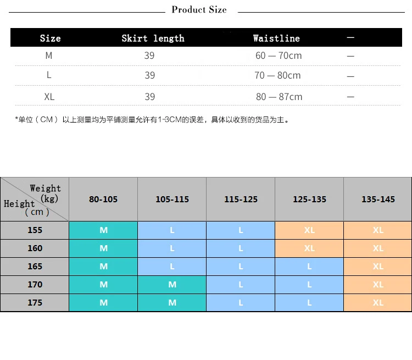Click the M cell for 165 height, 80-105
Screen dimensions: 412x360
tap(103, 267)
